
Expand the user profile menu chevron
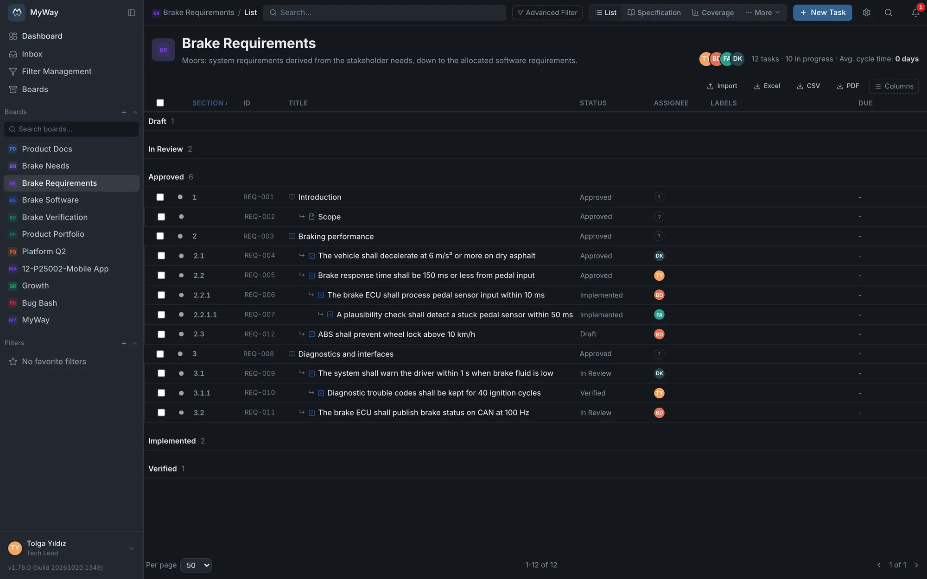[131, 548]
